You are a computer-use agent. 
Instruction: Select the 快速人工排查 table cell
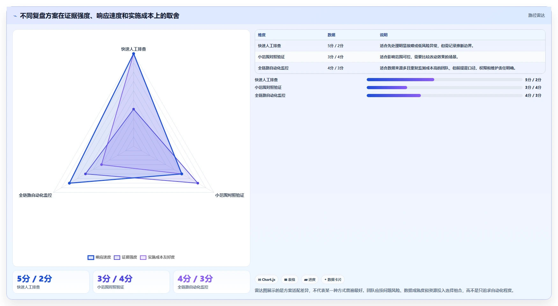tap(269, 46)
